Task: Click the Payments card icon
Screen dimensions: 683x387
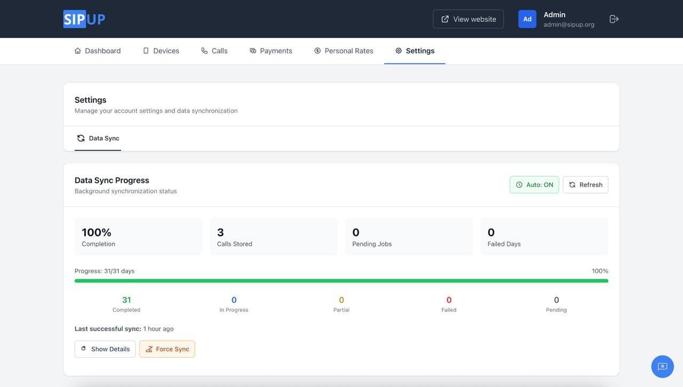Action: (x=253, y=51)
